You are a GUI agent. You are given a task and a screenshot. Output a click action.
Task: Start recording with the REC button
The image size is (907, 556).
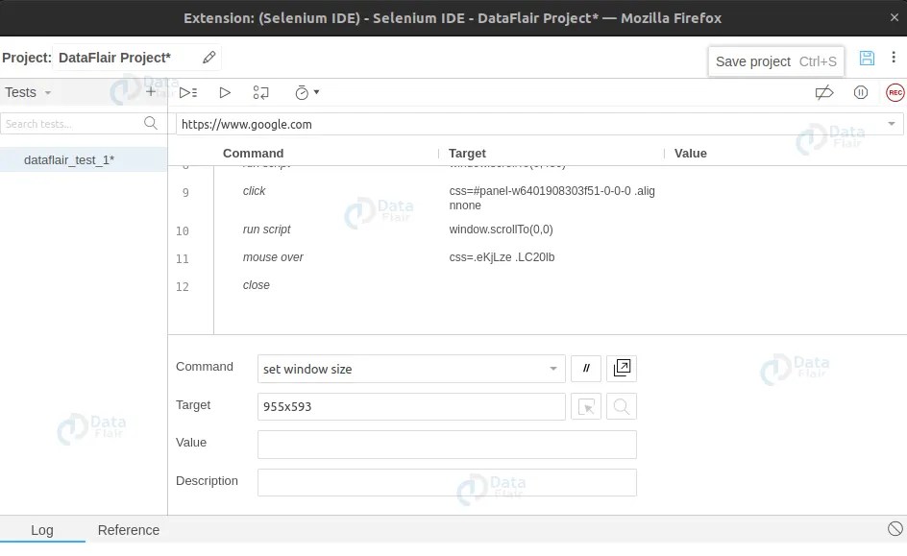click(x=895, y=92)
